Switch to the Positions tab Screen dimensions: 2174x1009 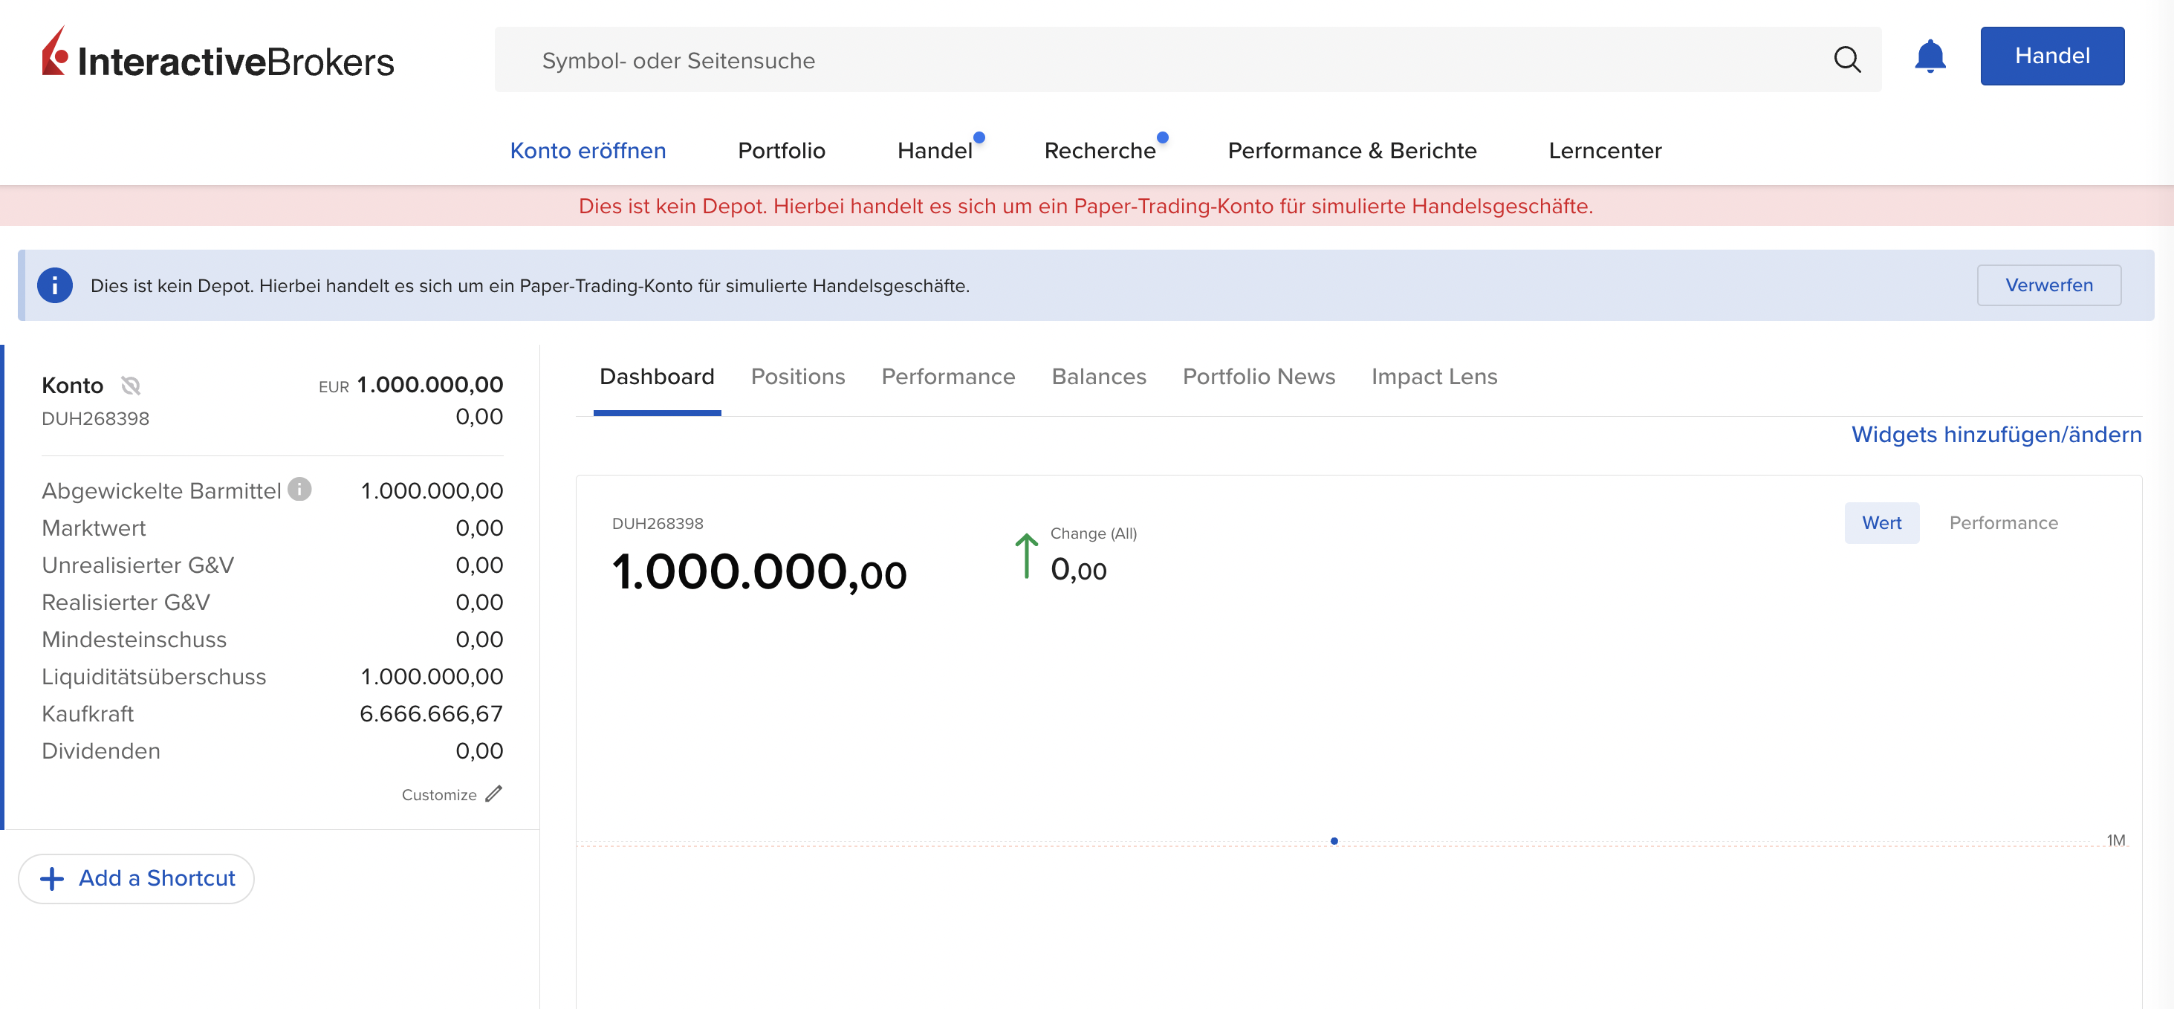(x=797, y=377)
